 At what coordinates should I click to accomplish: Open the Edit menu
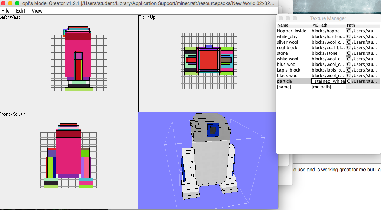pos(20,11)
